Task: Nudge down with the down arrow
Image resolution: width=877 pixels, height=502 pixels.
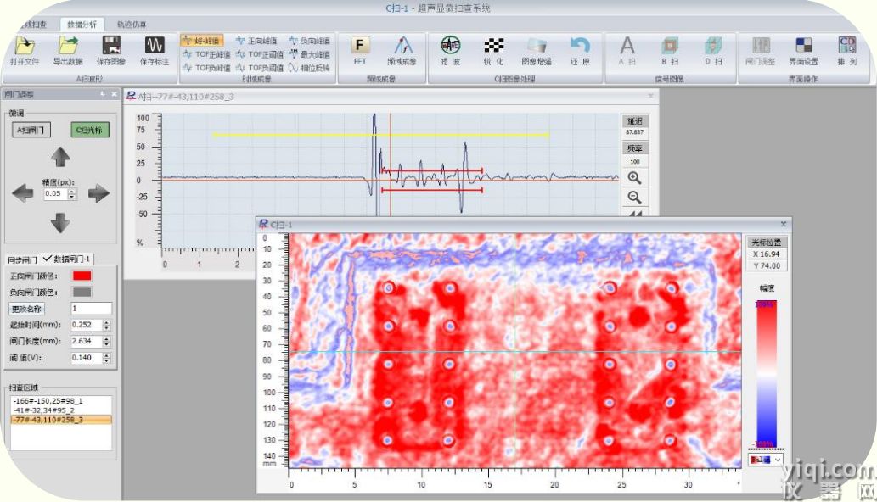Action: pyautogui.click(x=60, y=223)
